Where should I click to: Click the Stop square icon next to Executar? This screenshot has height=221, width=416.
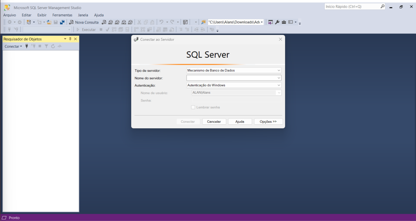point(101,29)
